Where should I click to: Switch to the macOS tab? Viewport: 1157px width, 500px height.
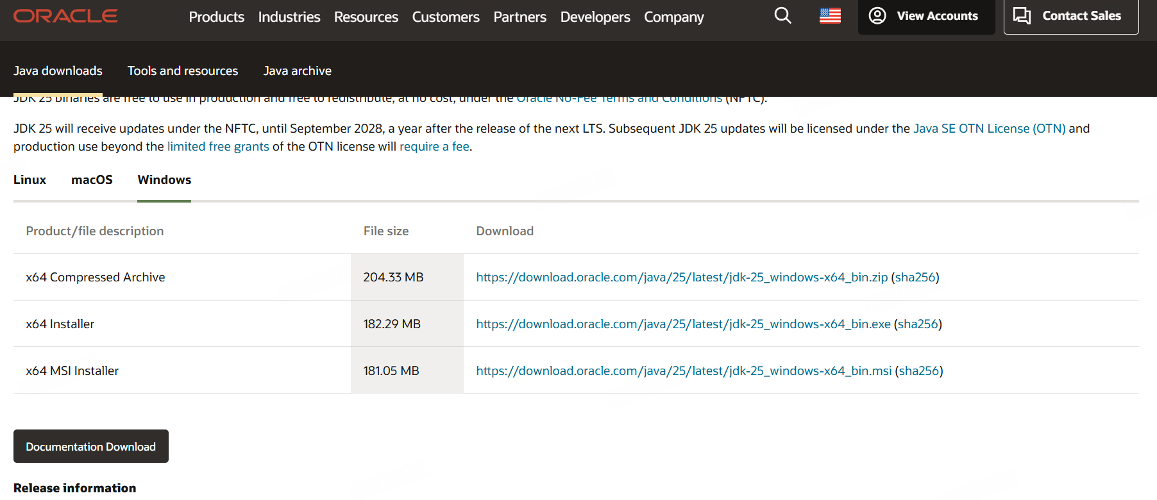92,179
